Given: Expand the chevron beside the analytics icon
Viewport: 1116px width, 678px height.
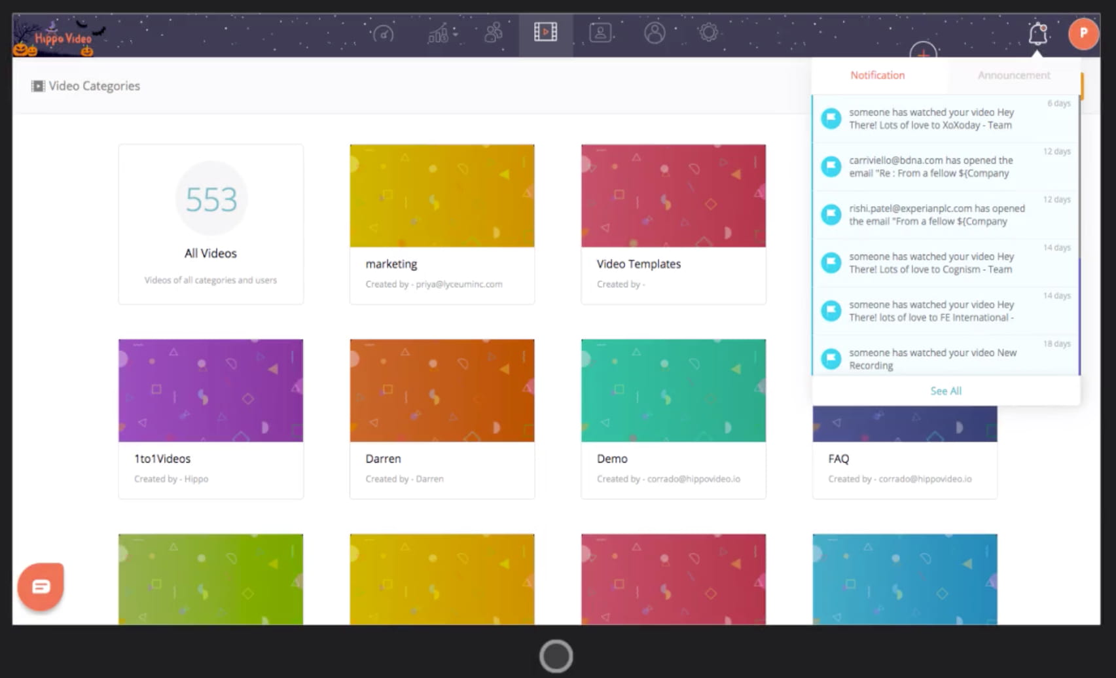Looking at the screenshot, I should point(454,34).
